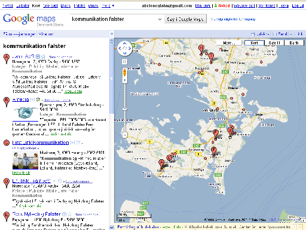Open result B's title link
Image resolution: width=306 pixels, height=230 pixels.
(20, 99)
